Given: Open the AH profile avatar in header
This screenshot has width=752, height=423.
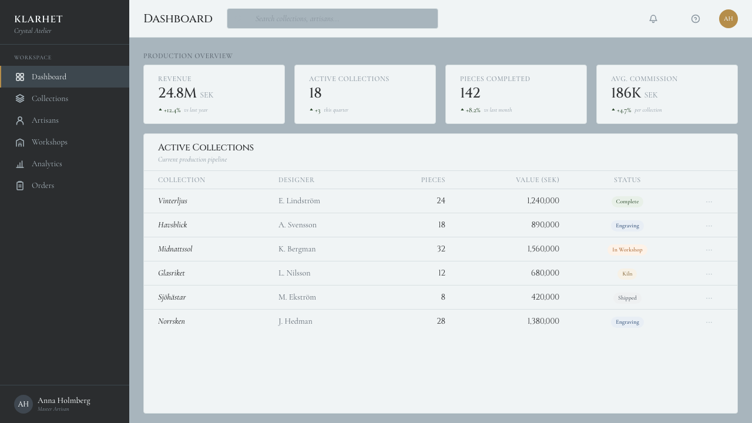Looking at the screenshot, I should 728,19.
